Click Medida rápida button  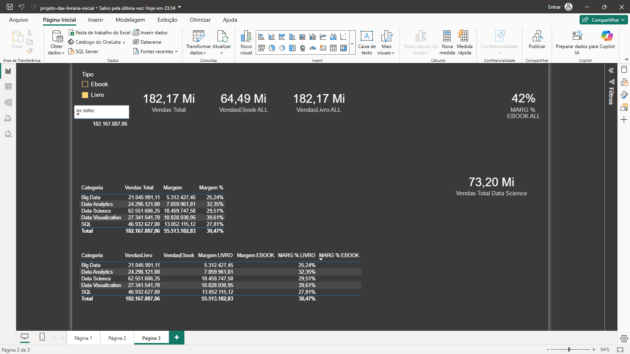pyautogui.click(x=465, y=43)
